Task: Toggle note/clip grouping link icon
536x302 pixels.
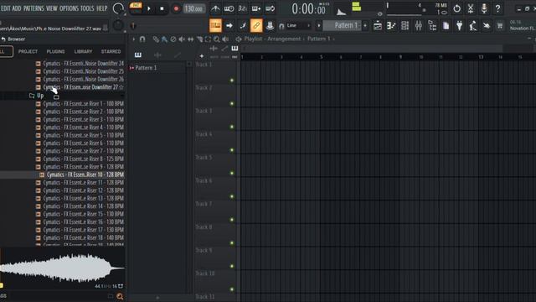Action: (x=256, y=25)
